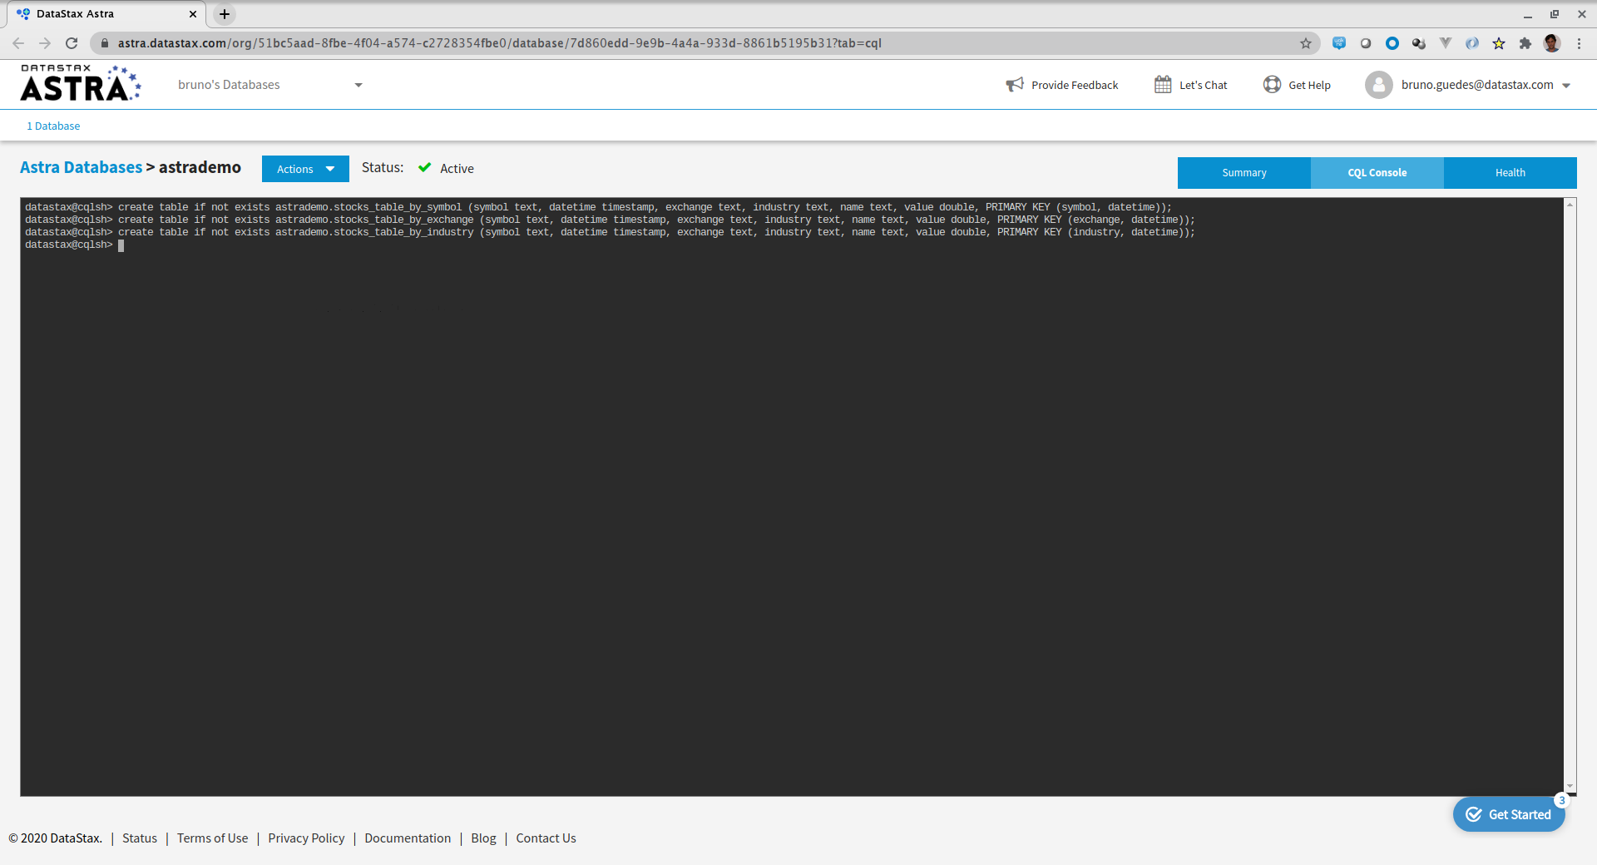Click the Get Started button
This screenshot has width=1597, height=865.
1509,814
